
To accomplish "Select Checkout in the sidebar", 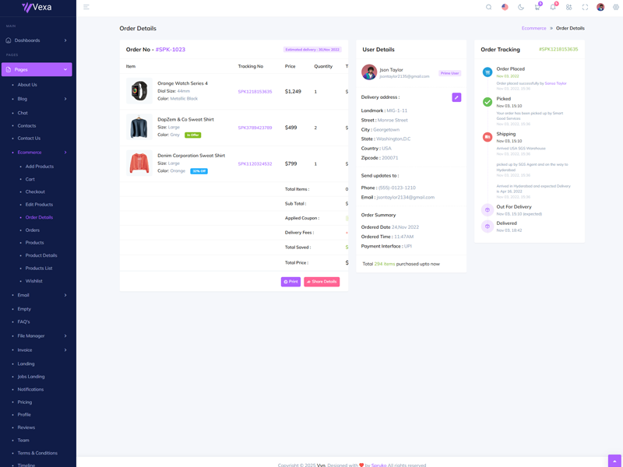I will coord(35,191).
